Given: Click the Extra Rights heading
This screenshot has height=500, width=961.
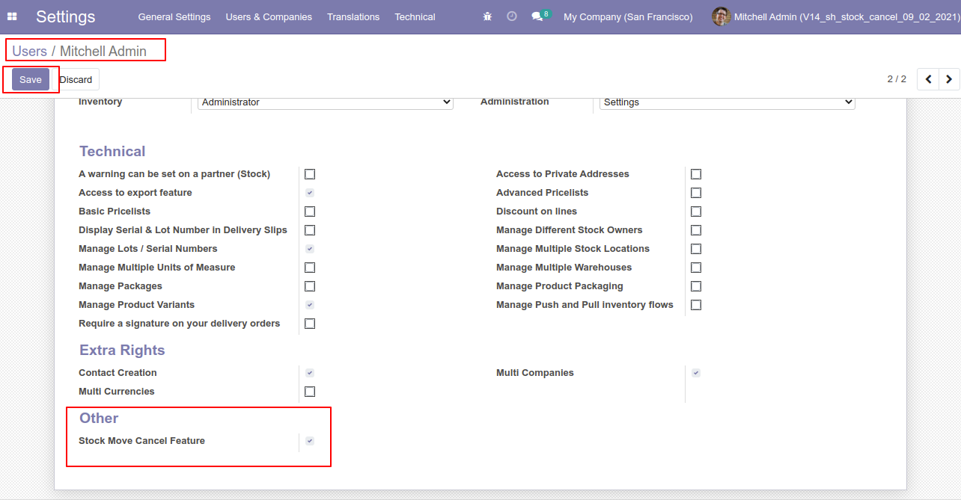Looking at the screenshot, I should (x=122, y=350).
